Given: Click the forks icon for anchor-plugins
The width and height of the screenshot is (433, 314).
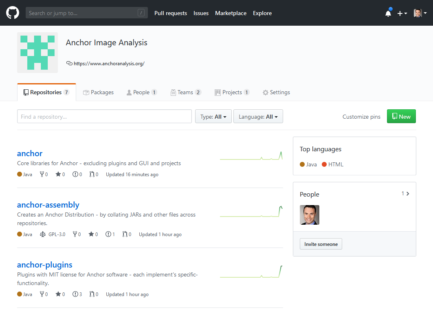Looking at the screenshot, I should [x=42, y=294].
